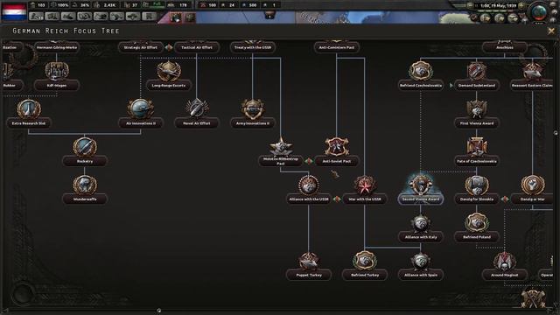The width and height of the screenshot is (560, 315).
Task: Select the Alliance with Italy focus
Action: point(421,227)
